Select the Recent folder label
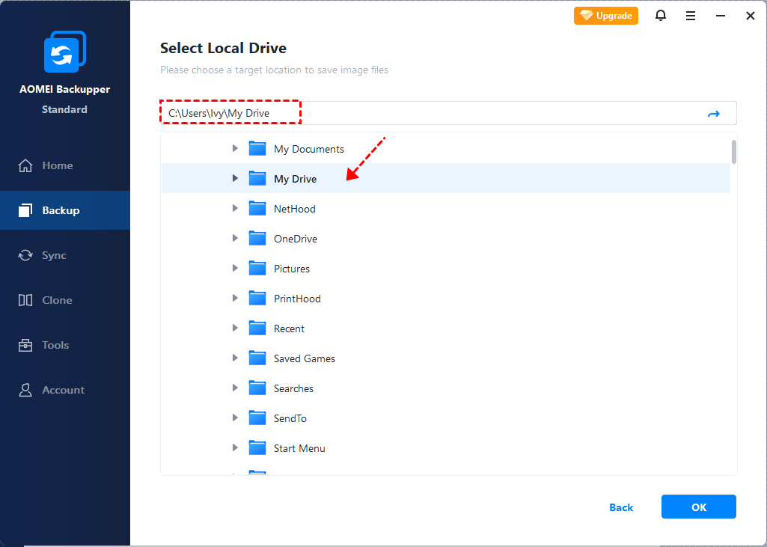 289,328
